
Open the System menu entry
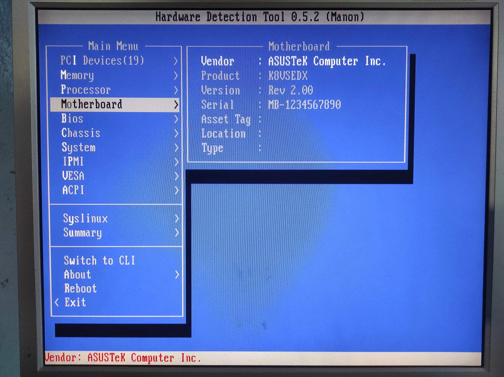tap(115, 148)
